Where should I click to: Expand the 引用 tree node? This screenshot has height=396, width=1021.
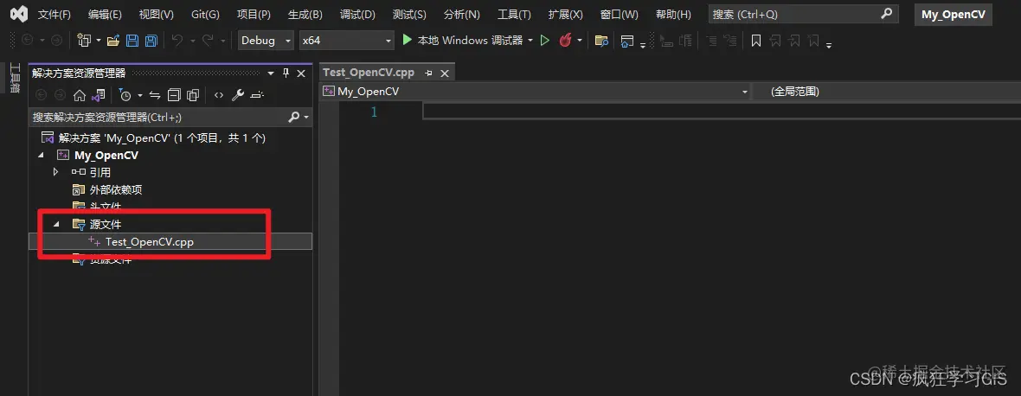click(56, 172)
